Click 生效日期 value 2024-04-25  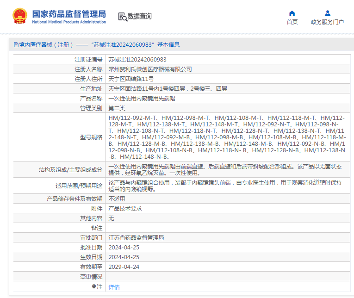[124, 257]
